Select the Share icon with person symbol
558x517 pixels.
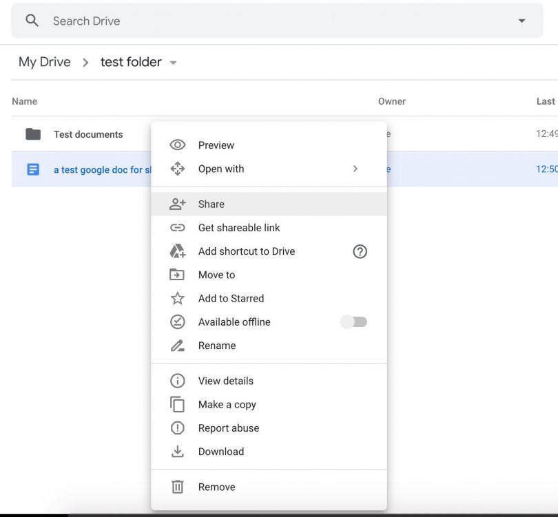click(x=178, y=204)
